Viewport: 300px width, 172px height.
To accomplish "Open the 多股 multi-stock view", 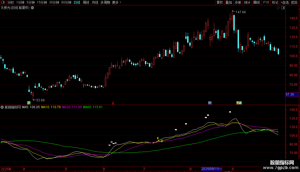I will [x=238, y=2].
